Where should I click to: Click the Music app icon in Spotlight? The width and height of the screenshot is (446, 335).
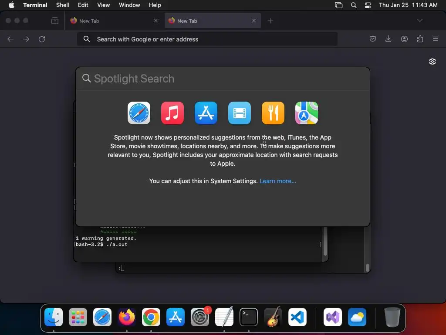point(172,113)
